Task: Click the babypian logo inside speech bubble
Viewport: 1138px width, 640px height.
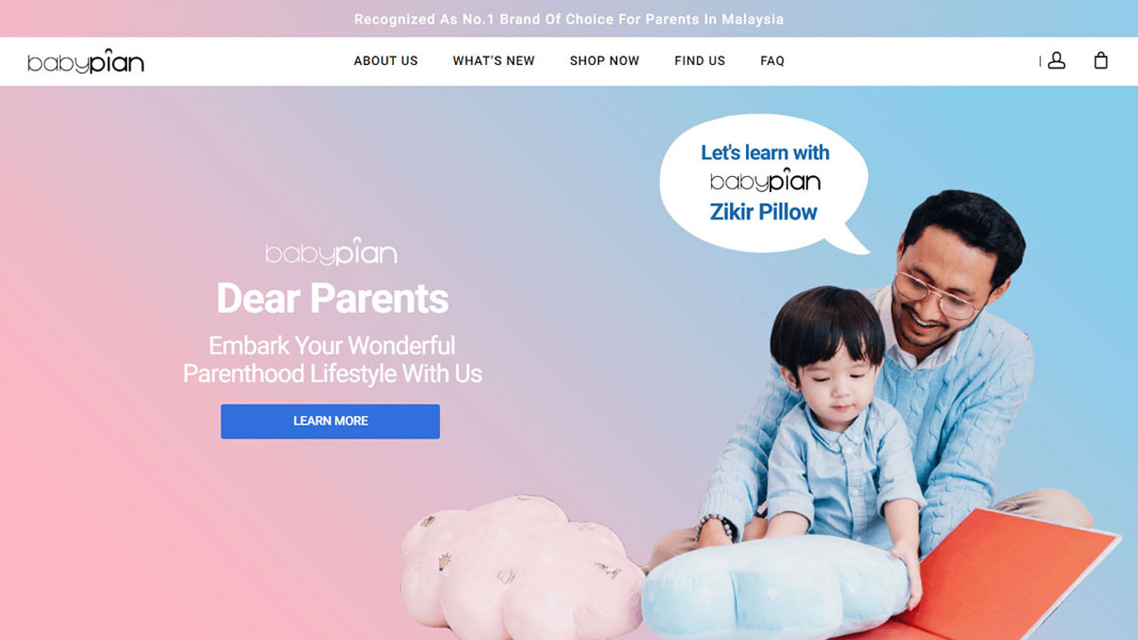Action: click(765, 181)
